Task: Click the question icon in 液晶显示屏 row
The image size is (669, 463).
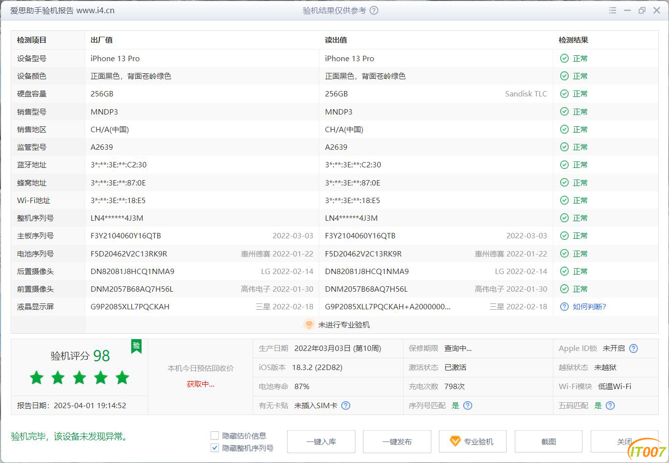Action: 564,306
